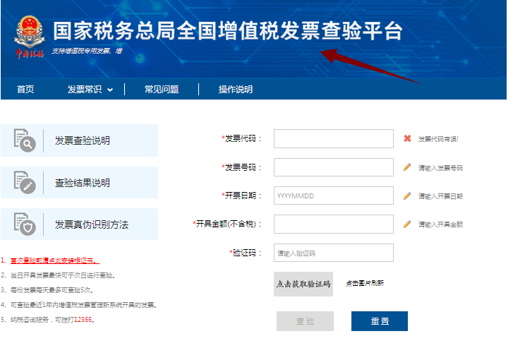Click the pencil icon beside 请输入开票日期
This screenshot has width=513, height=360.
(407, 196)
